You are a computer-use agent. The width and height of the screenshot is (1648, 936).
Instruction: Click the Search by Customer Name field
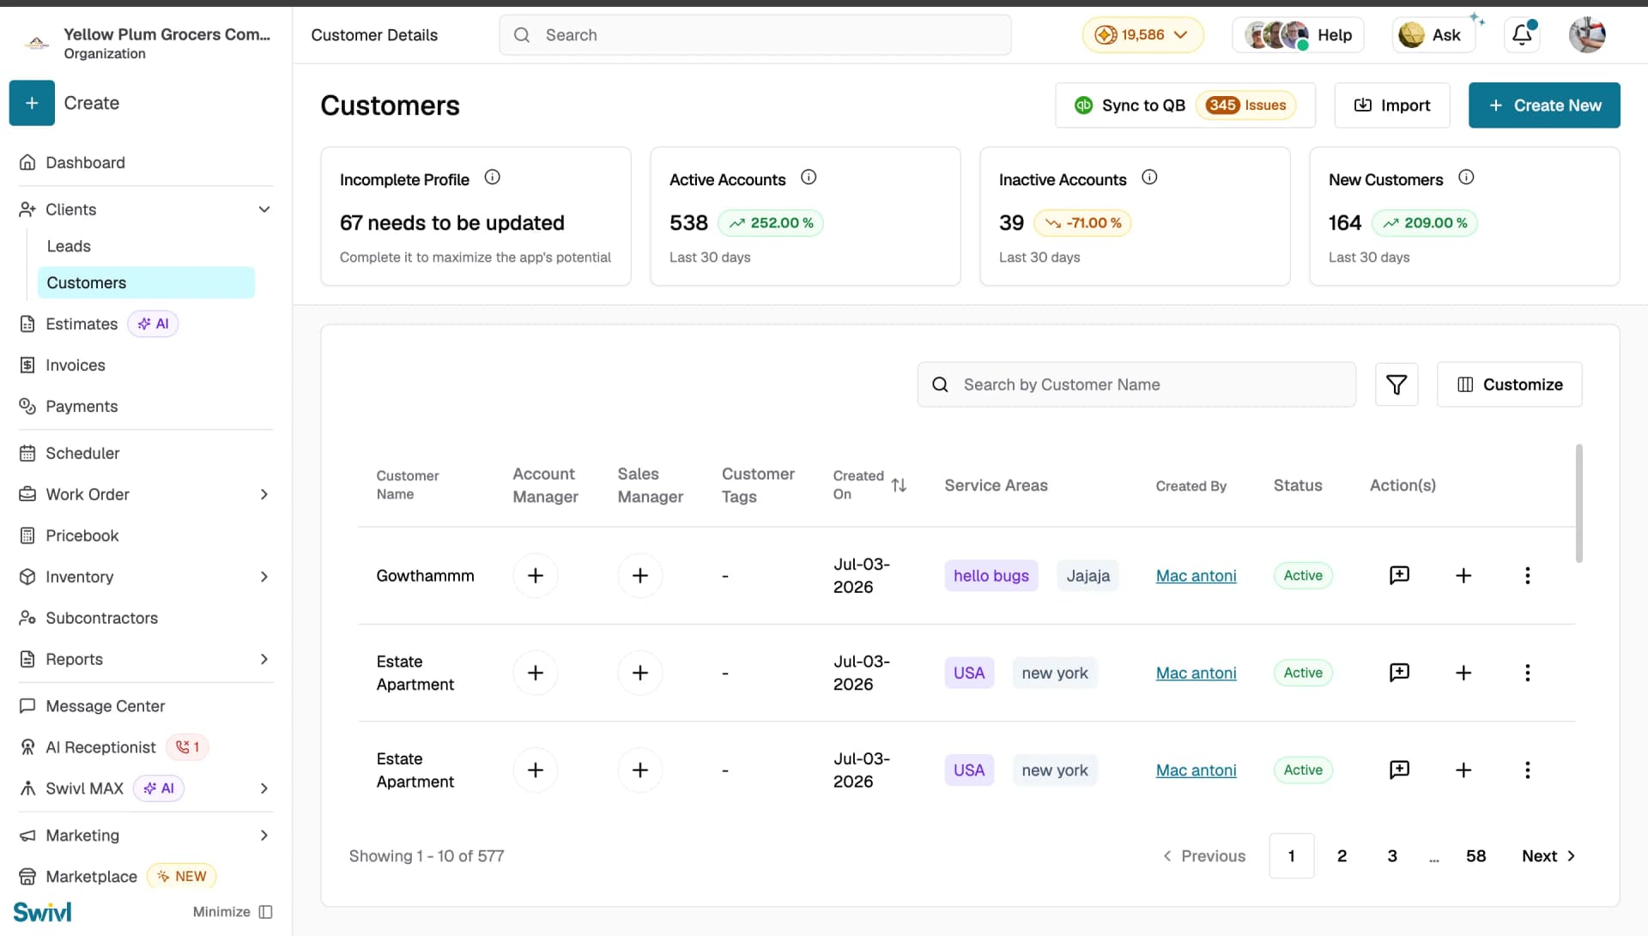coord(1136,384)
